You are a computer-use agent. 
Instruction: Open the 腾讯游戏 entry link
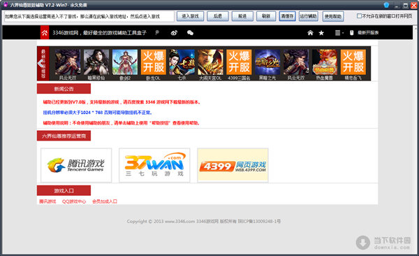pyautogui.click(x=47, y=201)
